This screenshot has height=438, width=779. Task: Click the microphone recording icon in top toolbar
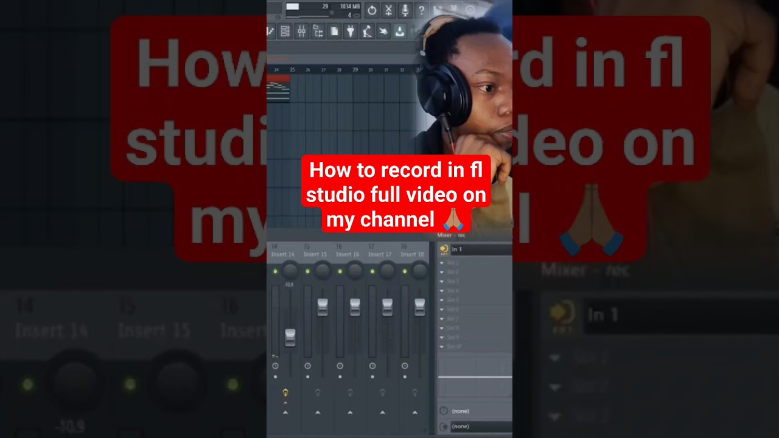pyautogui.click(x=405, y=10)
